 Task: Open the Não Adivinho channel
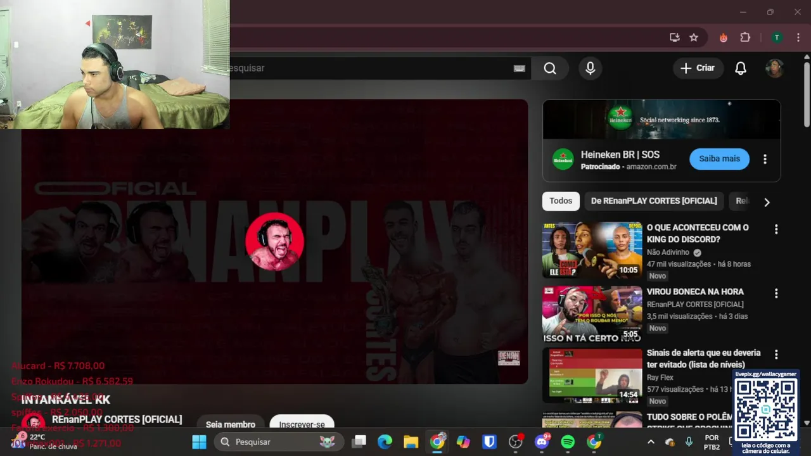click(x=668, y=252)
